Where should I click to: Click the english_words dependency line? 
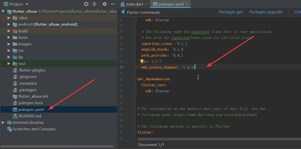(x=162, y=49)
